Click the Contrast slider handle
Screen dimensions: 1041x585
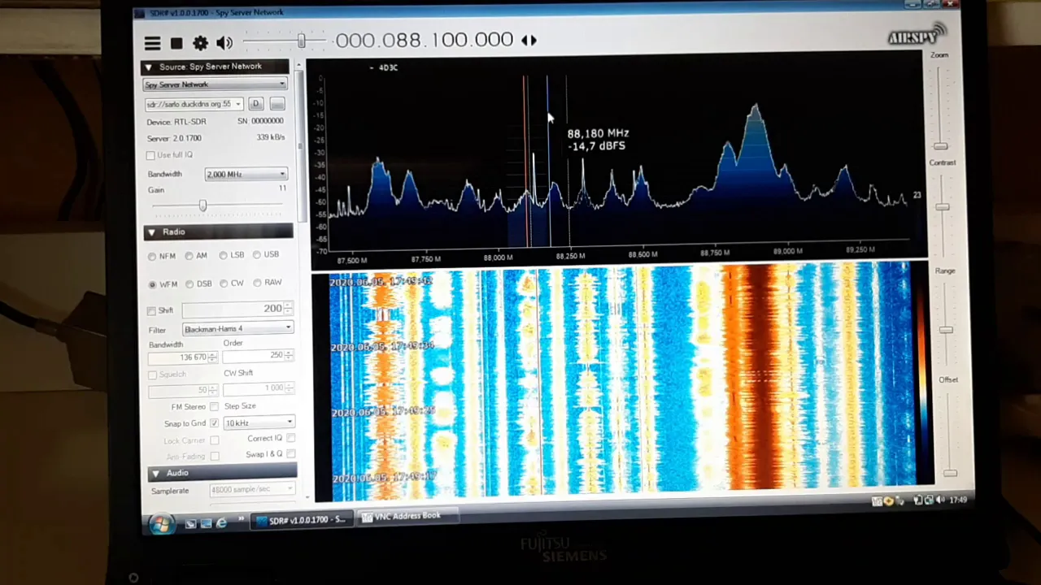pos(942,207)
